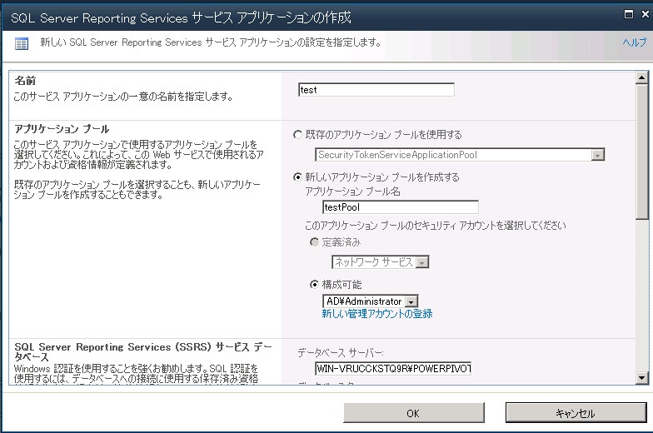Click the vertical scrollbar thumb
Screen dimensions: 653x433
click(641, 152)
